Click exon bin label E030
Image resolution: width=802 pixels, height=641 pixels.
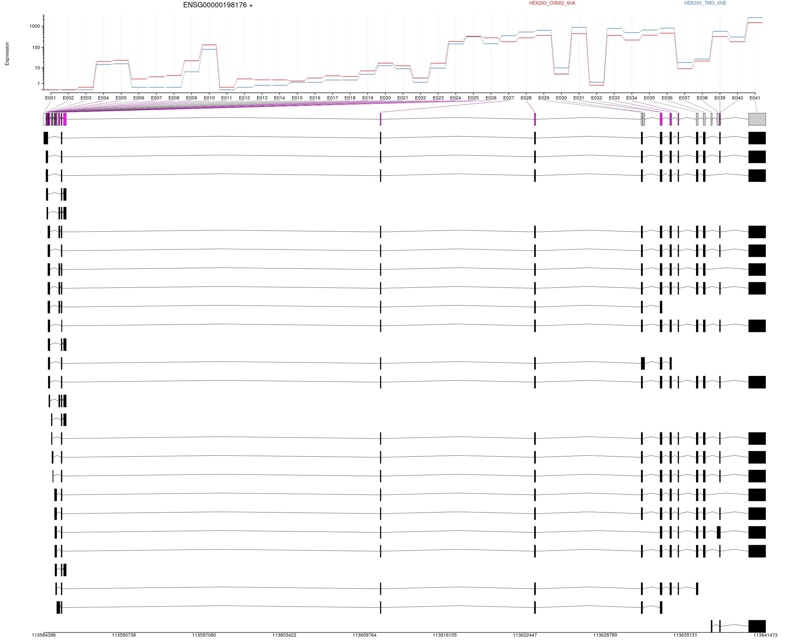561,98
